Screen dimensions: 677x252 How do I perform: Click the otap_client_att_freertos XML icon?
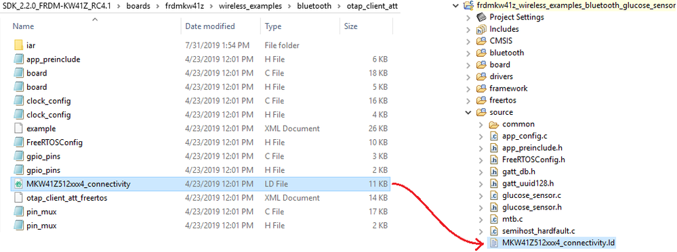pyautogui.click(x=18, y=198)
